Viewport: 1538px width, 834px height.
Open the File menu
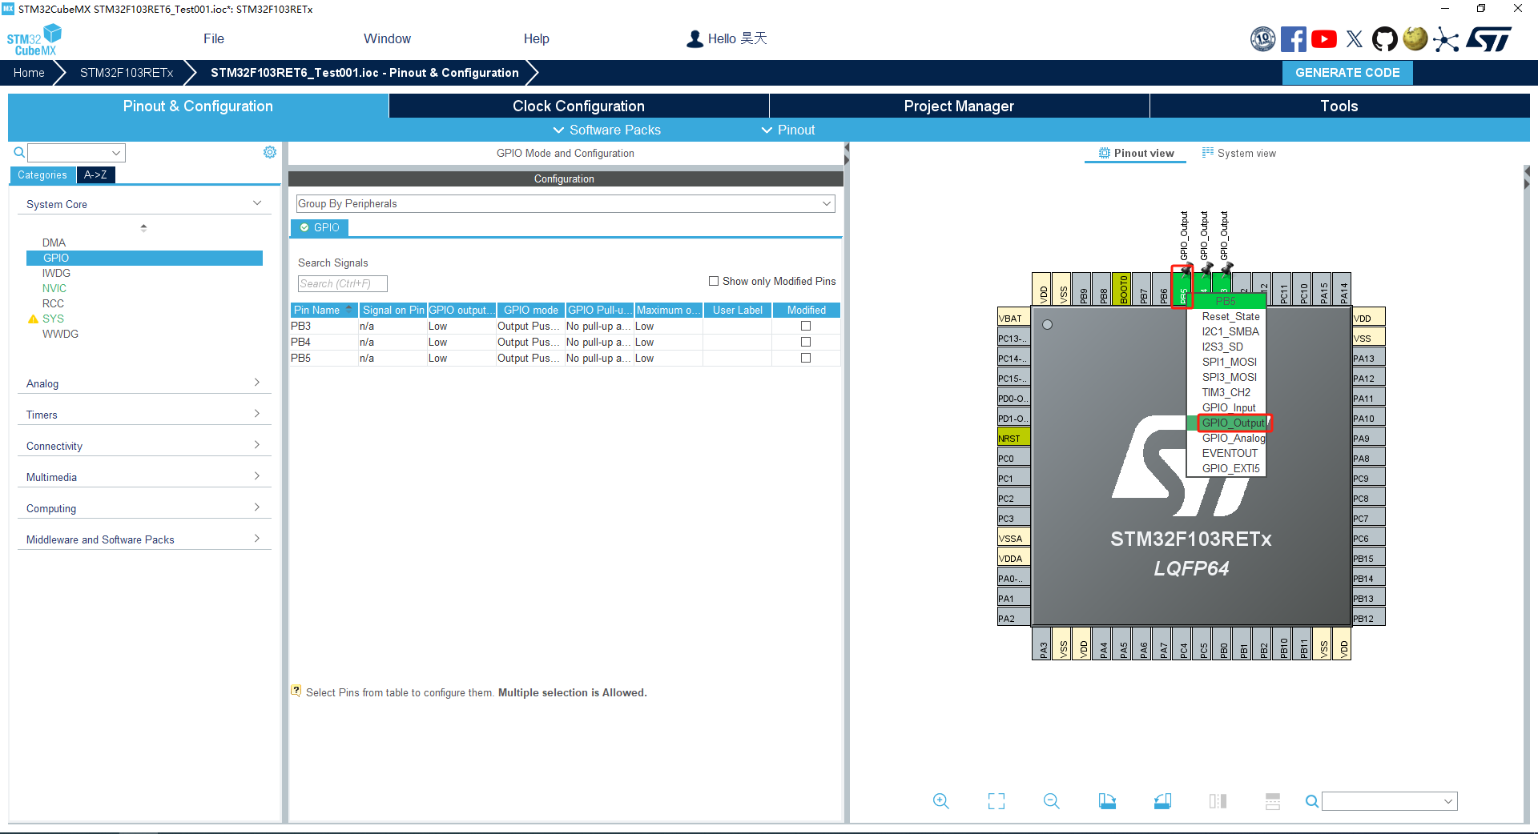214,38
